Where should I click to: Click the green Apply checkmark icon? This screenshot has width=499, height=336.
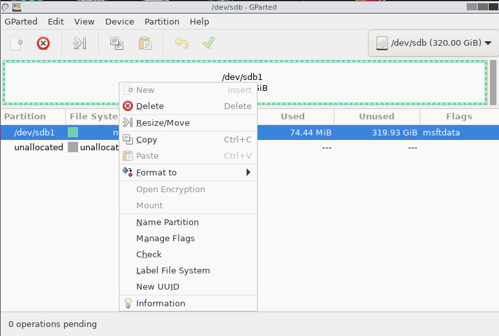[208, 43]
